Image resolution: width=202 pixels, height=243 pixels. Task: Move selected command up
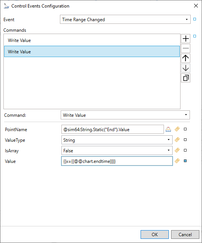(186, 58)
